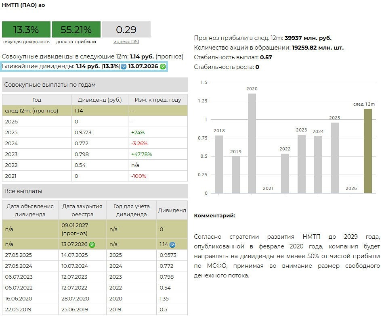Click the green check icon after 13.07.2026 in header
This screenshot has width=384, height=319.
click(x=163, y=67)
